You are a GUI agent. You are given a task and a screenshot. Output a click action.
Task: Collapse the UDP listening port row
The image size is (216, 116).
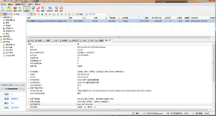(29, 83)
